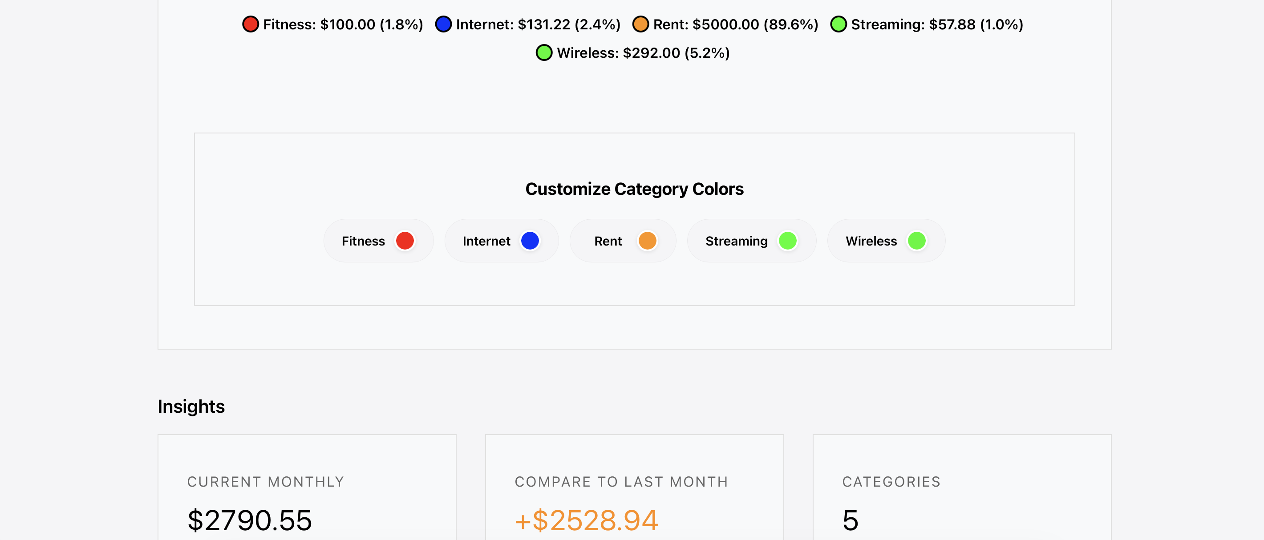This screenshot has height=540, width=1264.
Task: Click the Internet category label pill
Action: 486,241
